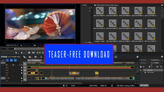The width and height of the screenshot is (164, 92).
Task: Open dropdown arrow beside the Set In icon
Action: 18,53
